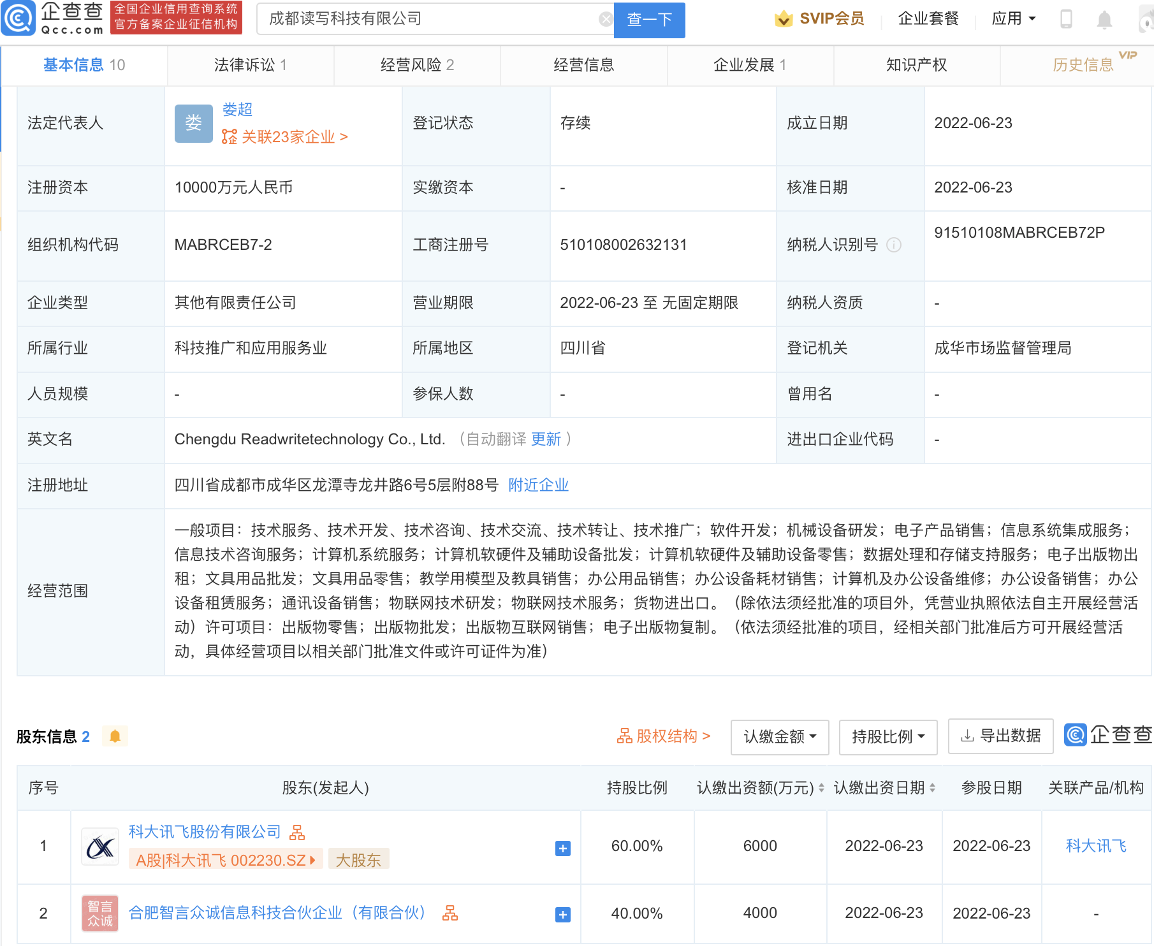1154x946 pixels.
Task: Click organization code MABRCEB7-2
Action: coord(223,245)
